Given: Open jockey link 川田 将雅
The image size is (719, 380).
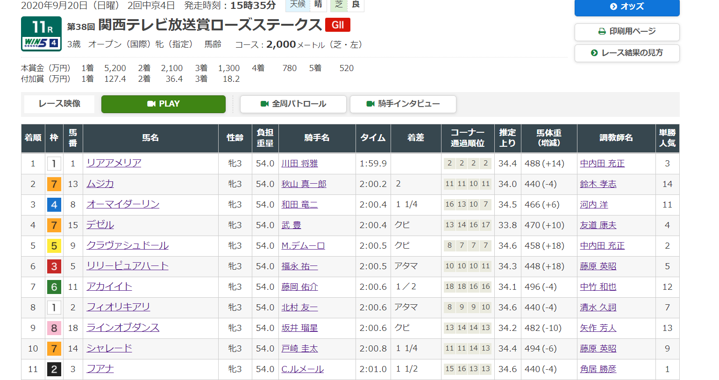Looking at the screenshot, I should tap(299, 164).
